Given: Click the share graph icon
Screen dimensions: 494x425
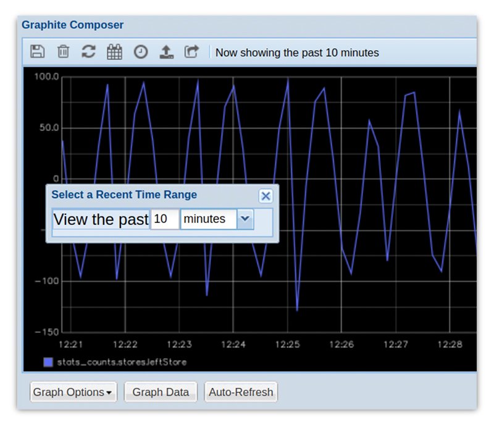Looking at the screenshot, I should pyautogui.click(x=192, y=52).
